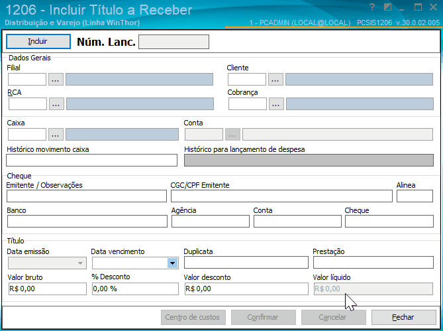This screenshot has height=331, width=443.
Task: Click the Valor desconto field
Action: pyautogui.click(x=246, y=289)
